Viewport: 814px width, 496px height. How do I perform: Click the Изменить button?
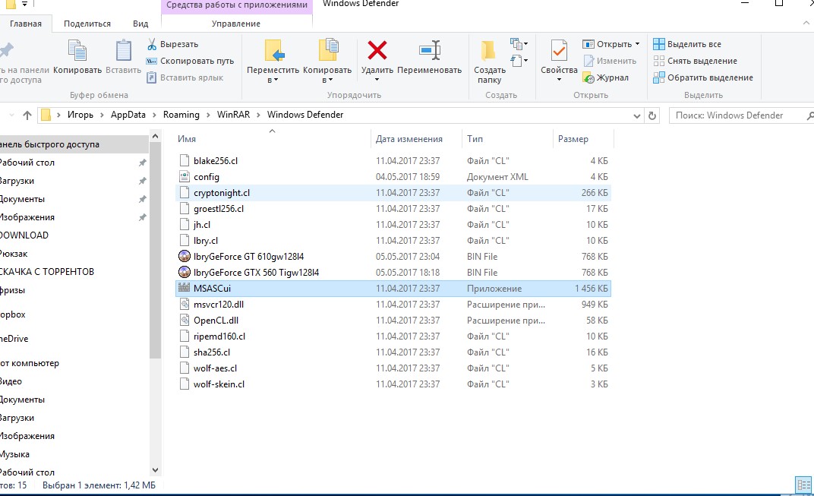click(x=610, y=61)
